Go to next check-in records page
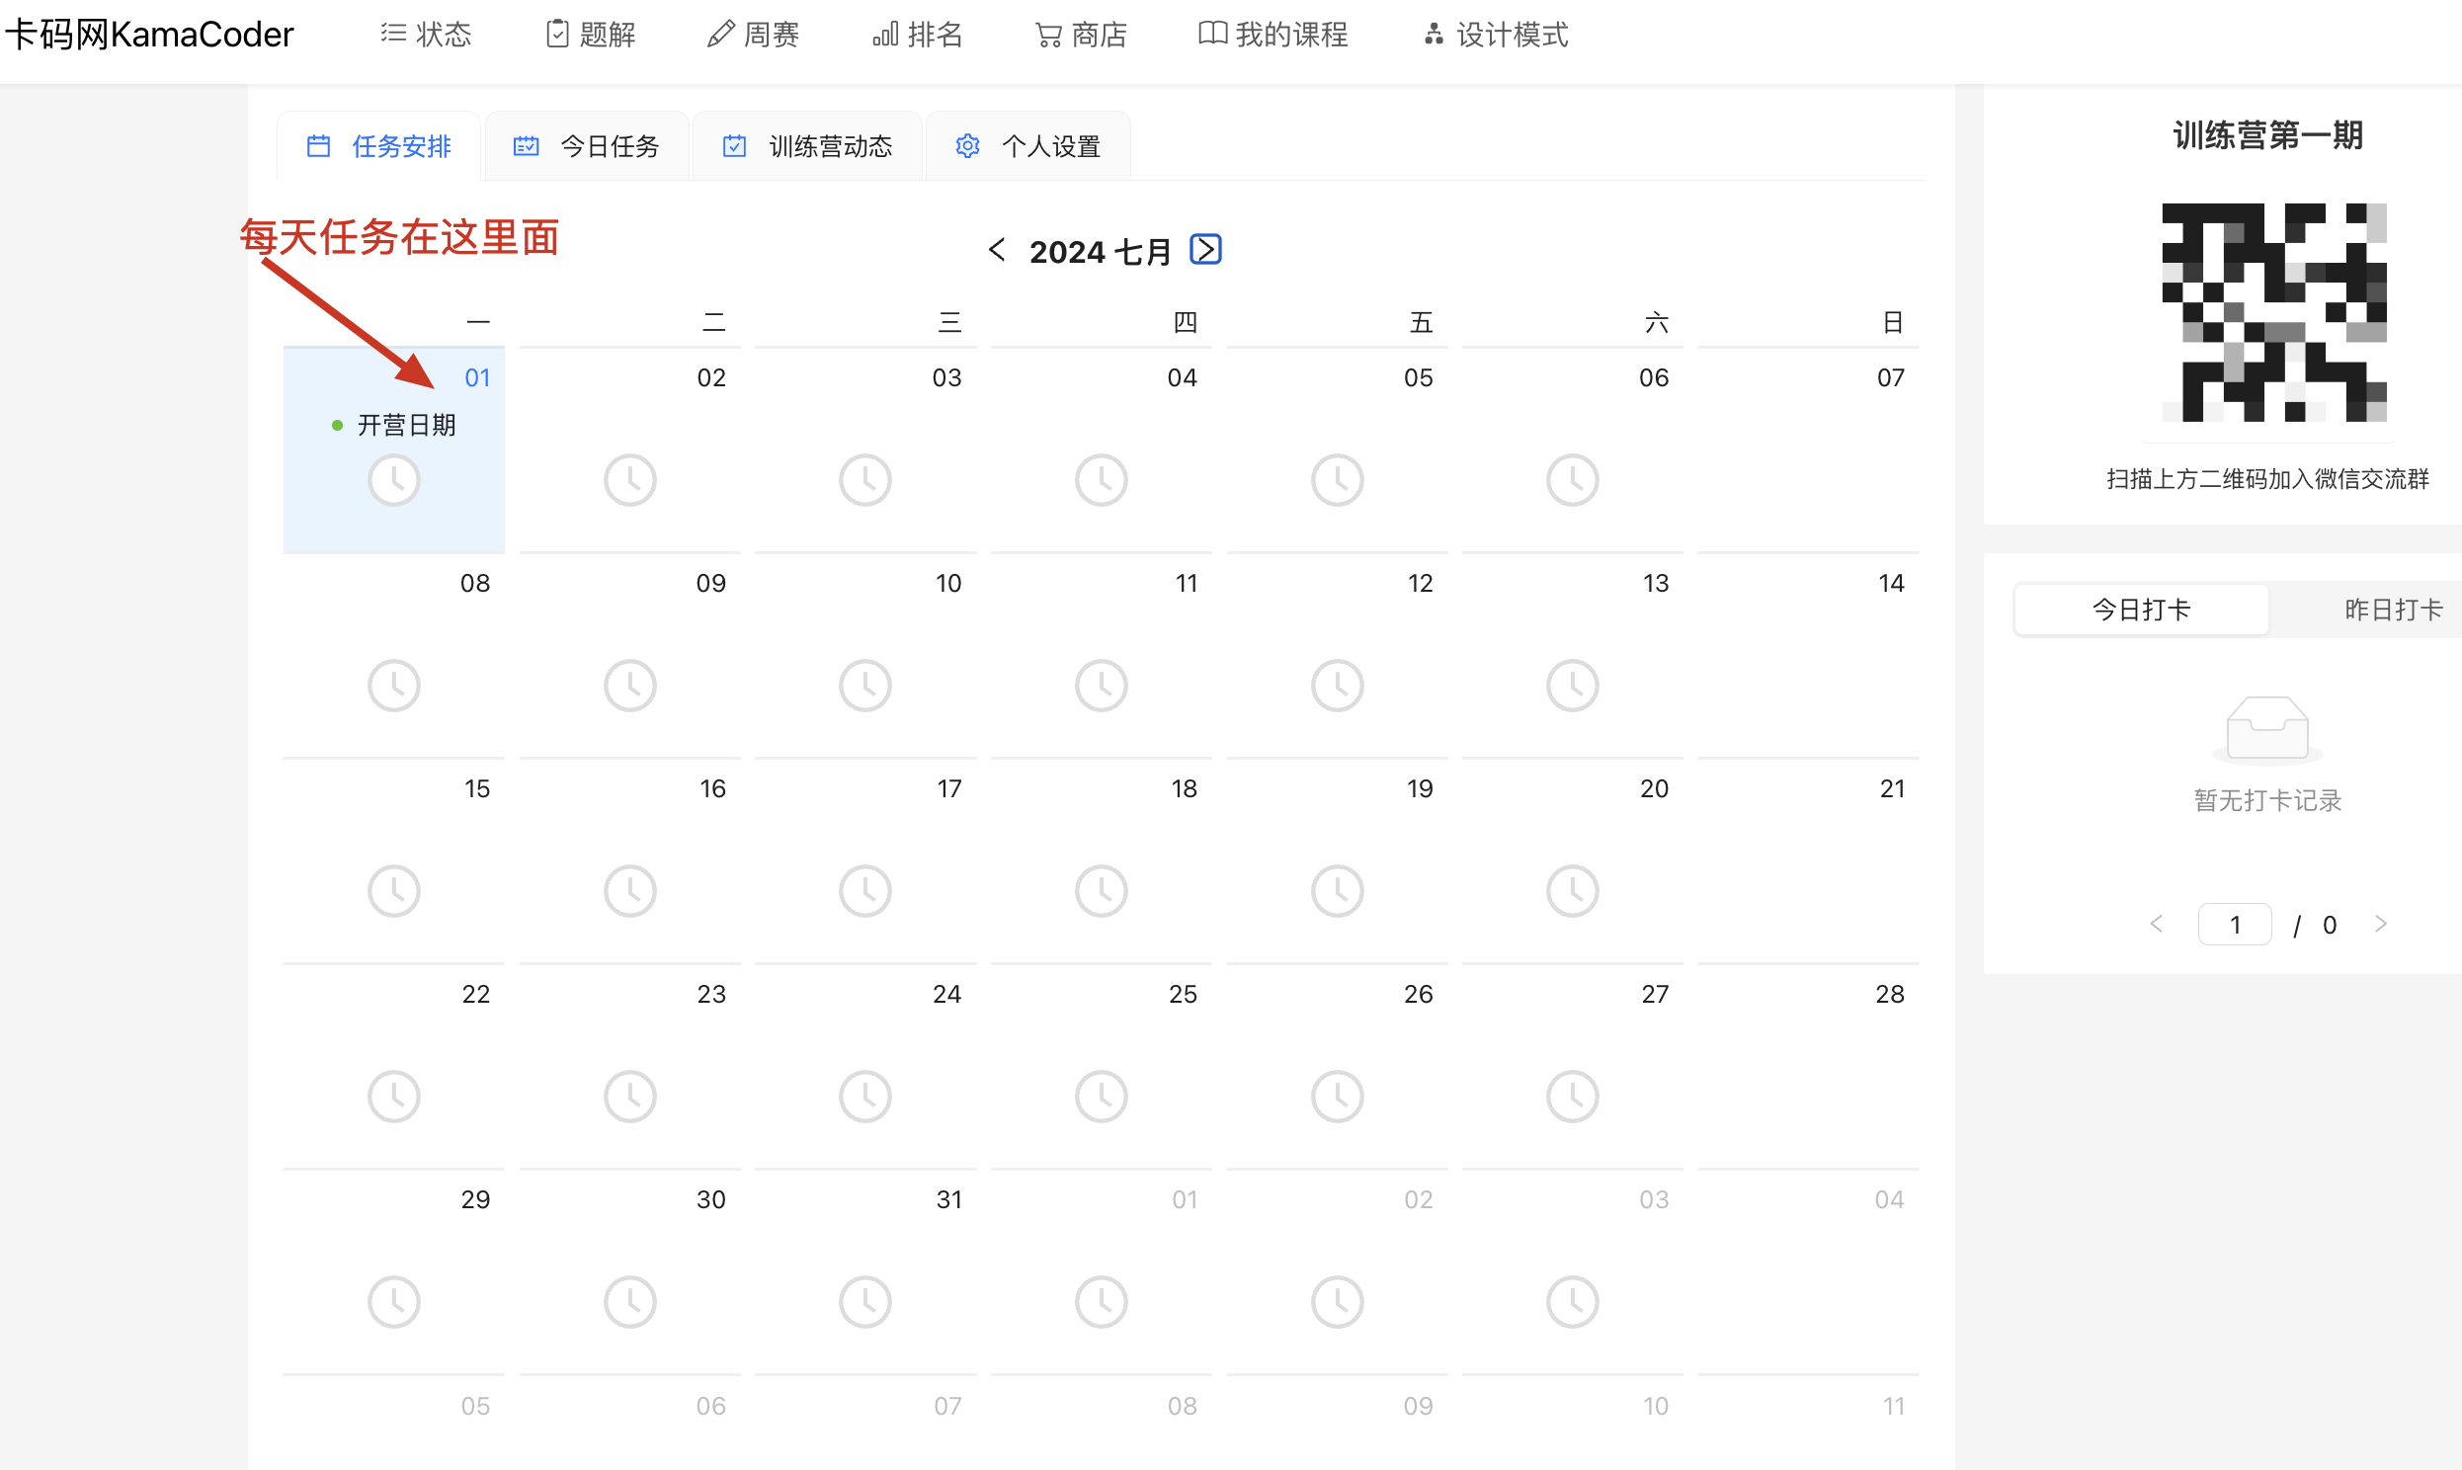Viewport: 2462px width, 1470px height. pos(2382,925)
